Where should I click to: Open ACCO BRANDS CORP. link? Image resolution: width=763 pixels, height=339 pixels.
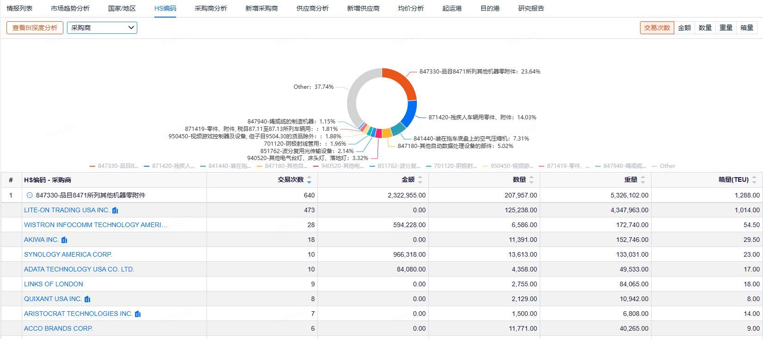click(x=58, y=328)
